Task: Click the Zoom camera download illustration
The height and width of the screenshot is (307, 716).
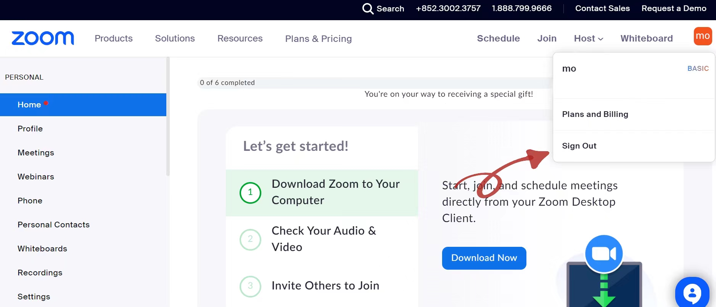Action: (604, 271)
